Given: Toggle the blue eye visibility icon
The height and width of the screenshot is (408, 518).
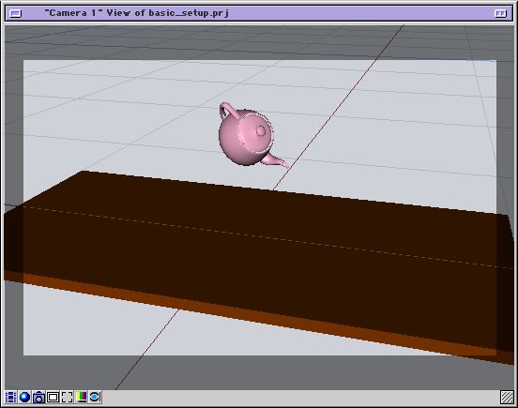Looking at the screenshot, I should pos(95,397).
